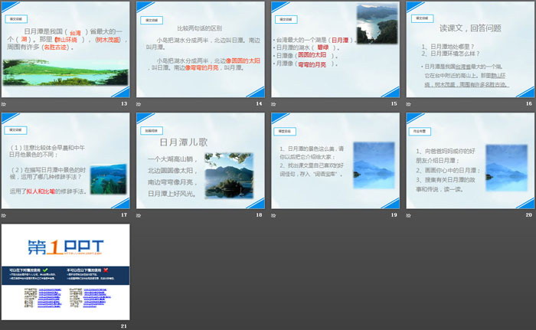Click the animation star icon under slide 16
The height and width of the screenshot is (330, 536).
pyautogui.click(x=409, y=103)
